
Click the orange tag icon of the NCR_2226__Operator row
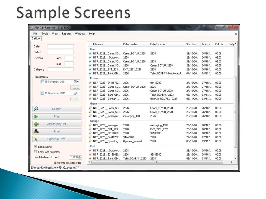90,141
